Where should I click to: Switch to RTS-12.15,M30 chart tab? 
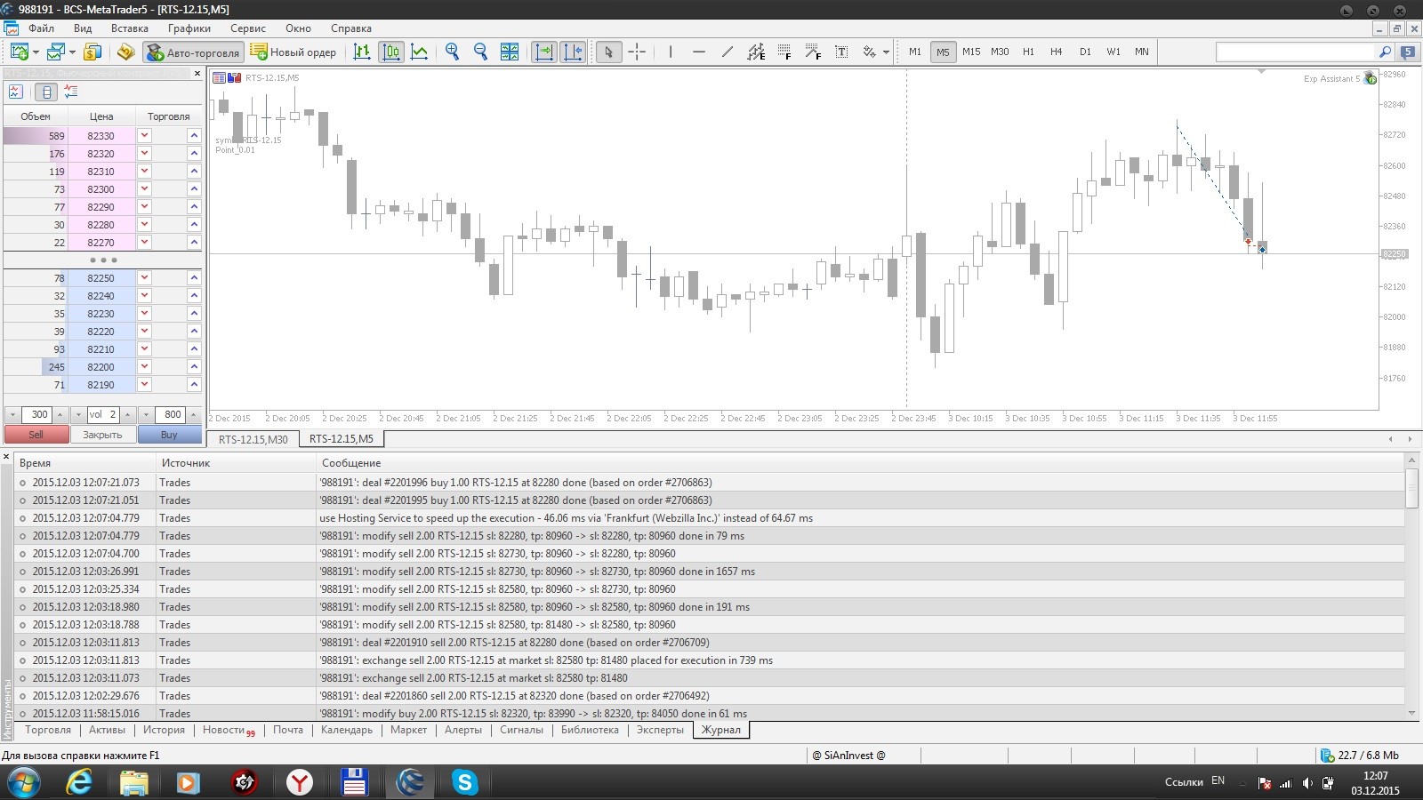pos(253,439)
